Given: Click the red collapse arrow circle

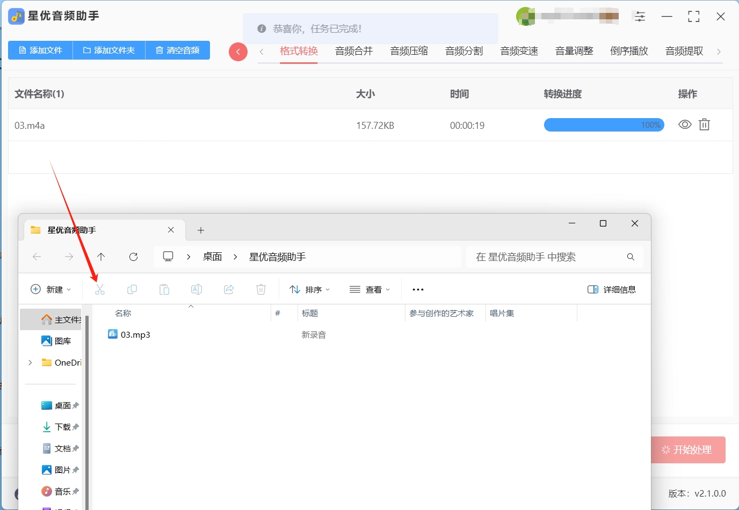Looking at the screenshot, I should [x=238, y=52].
